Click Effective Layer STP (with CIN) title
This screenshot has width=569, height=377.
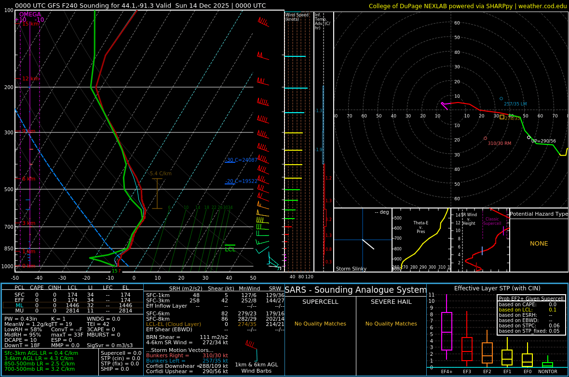[497, 288]
